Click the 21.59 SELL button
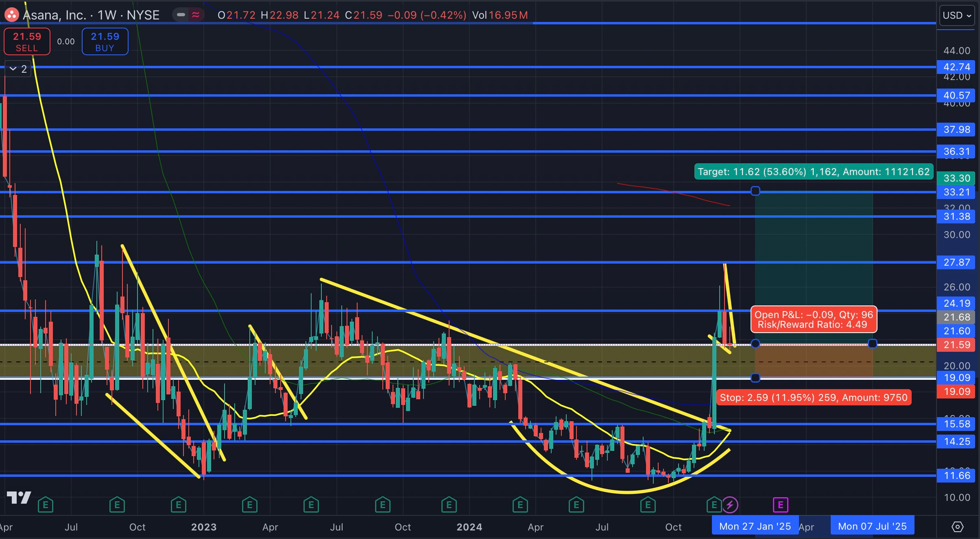 pos(27,41)
